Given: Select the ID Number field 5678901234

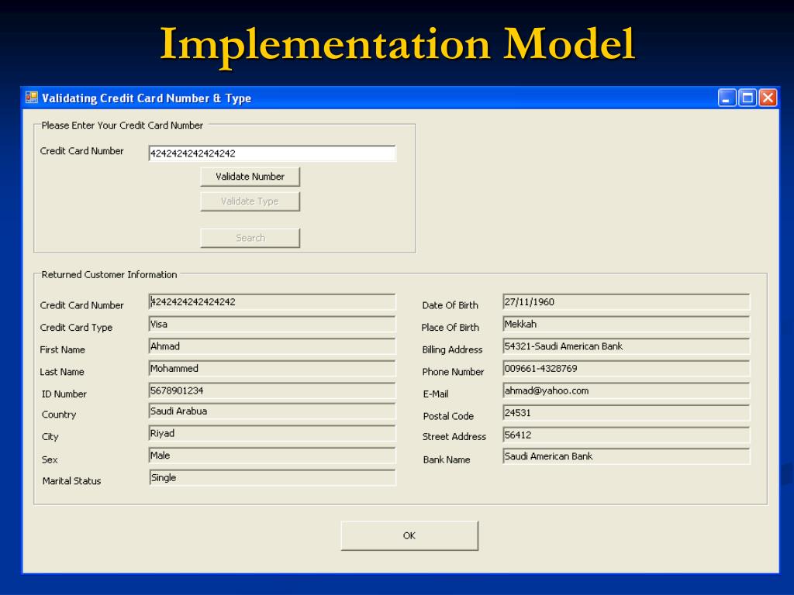Looking at the screenshot, I should [272, 390].
